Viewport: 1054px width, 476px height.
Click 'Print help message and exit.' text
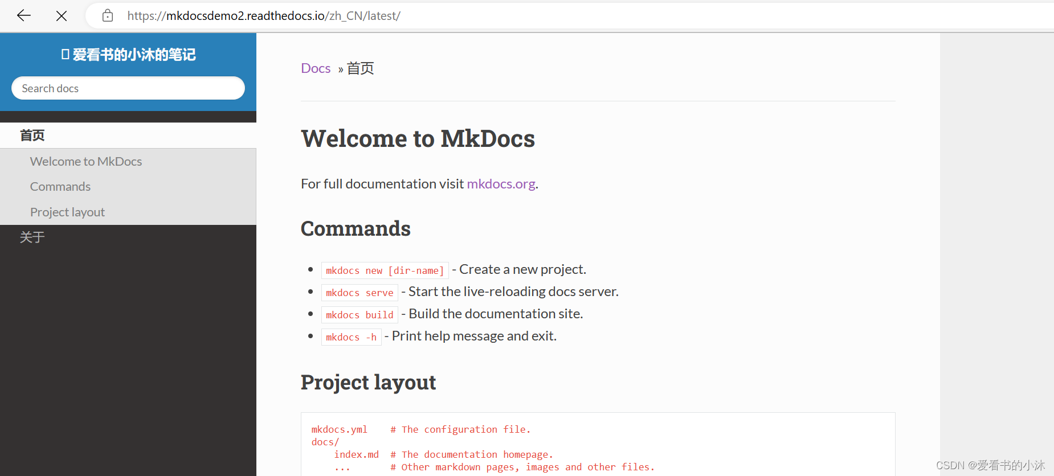coord(474,336)
